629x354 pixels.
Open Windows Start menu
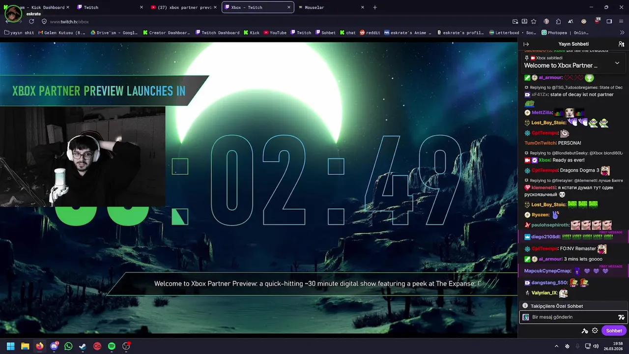coord(11,346)
